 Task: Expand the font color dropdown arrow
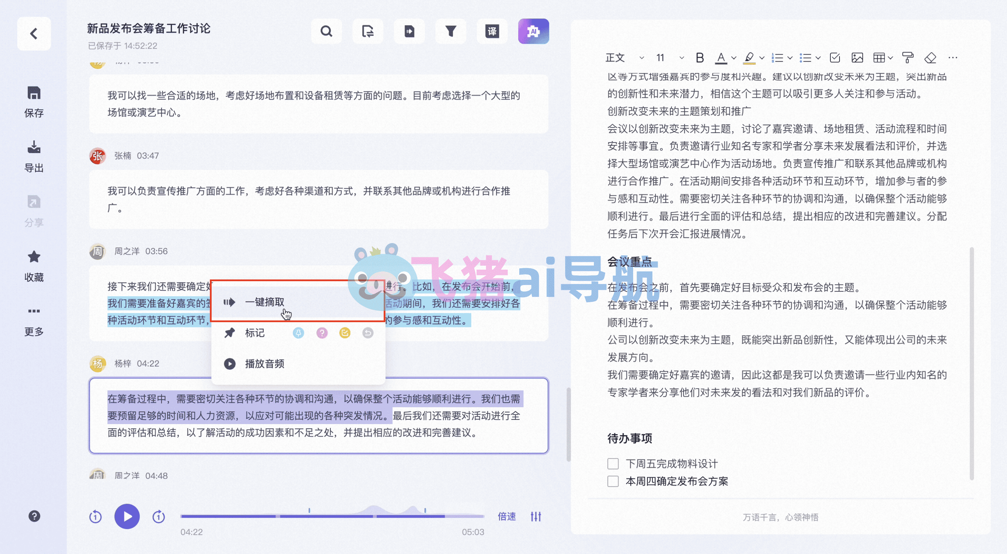(x=734, y=58)
